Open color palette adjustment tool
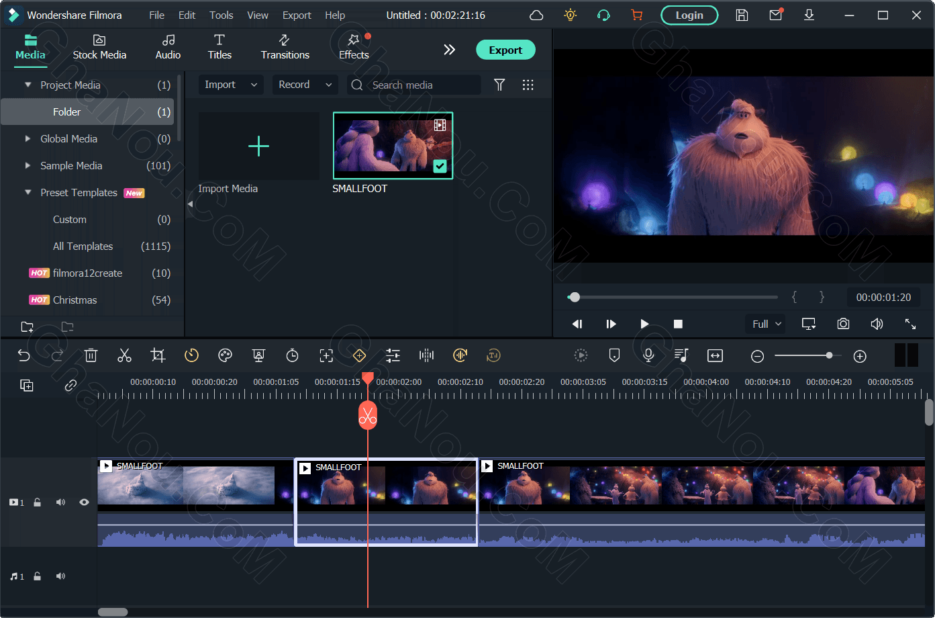This screenshot has width=935, height=618. click(x=225, y=355)
